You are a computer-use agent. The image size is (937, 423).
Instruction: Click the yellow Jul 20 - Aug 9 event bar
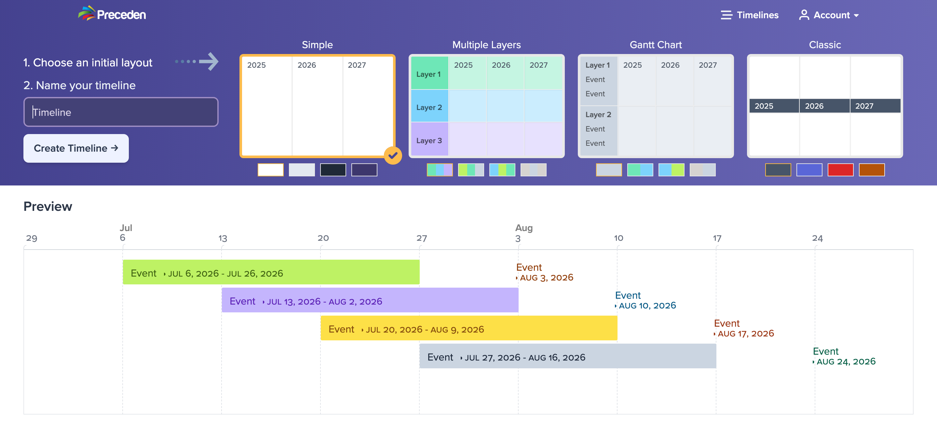click(x=469, y=328)
